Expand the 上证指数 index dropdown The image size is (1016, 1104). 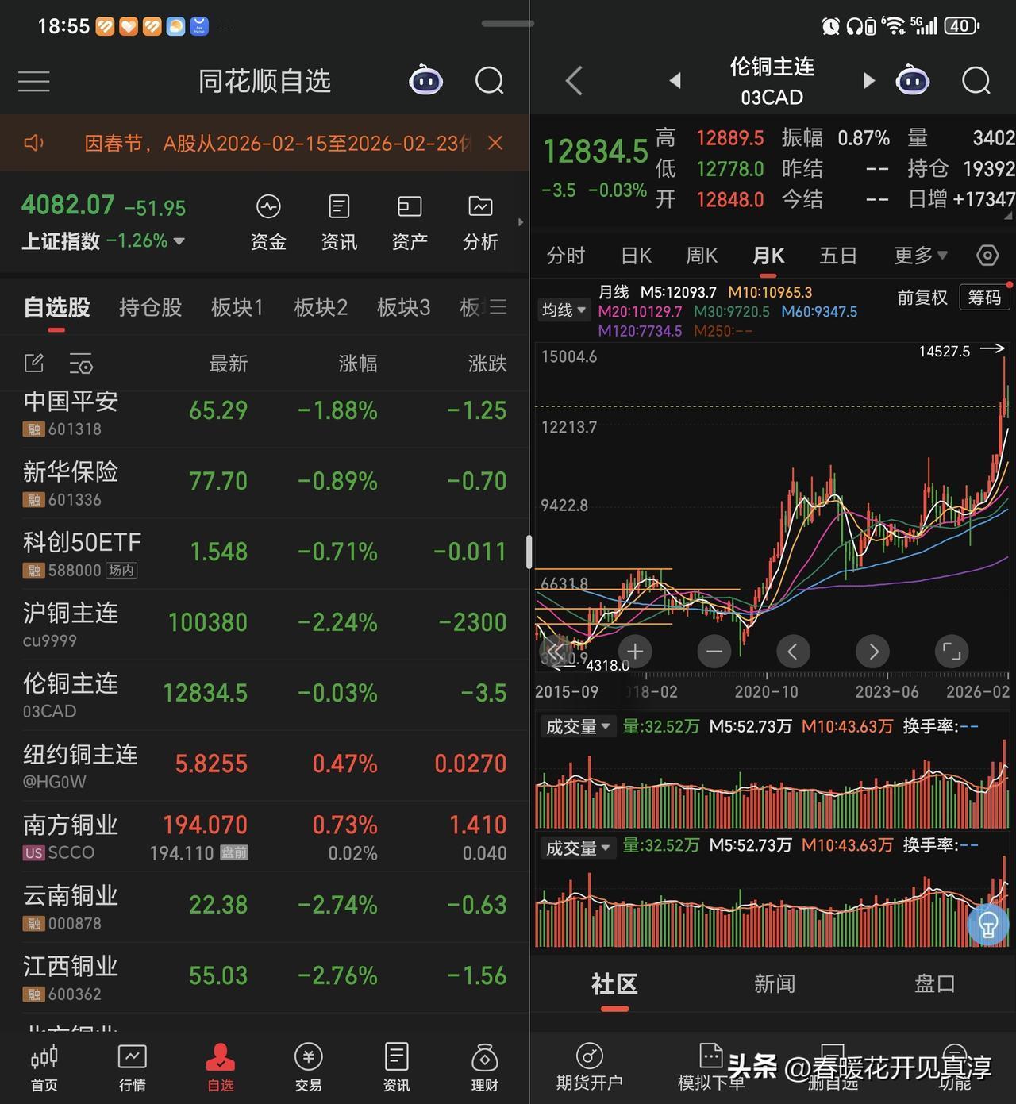[179, 241]
